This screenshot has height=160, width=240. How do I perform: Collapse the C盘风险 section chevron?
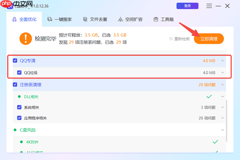click(x=222, y=130)
